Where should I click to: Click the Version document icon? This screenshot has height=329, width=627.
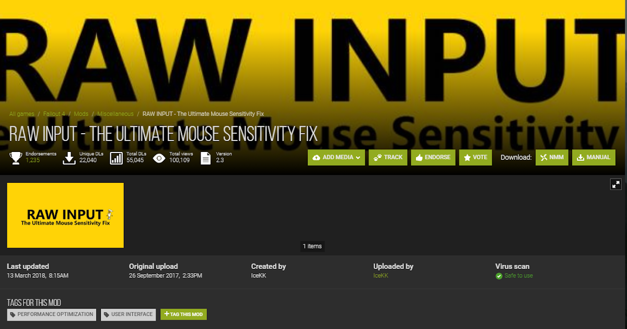pos(205,157)
